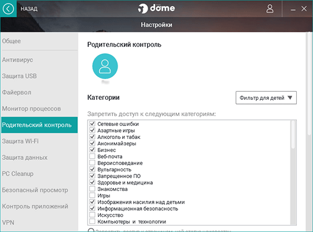
Task: Close the Dome window
Action: coord(304,9)
